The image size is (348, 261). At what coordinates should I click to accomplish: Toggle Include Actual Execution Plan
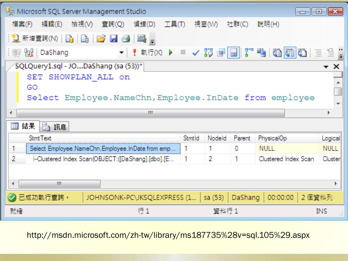coord(249,53)
